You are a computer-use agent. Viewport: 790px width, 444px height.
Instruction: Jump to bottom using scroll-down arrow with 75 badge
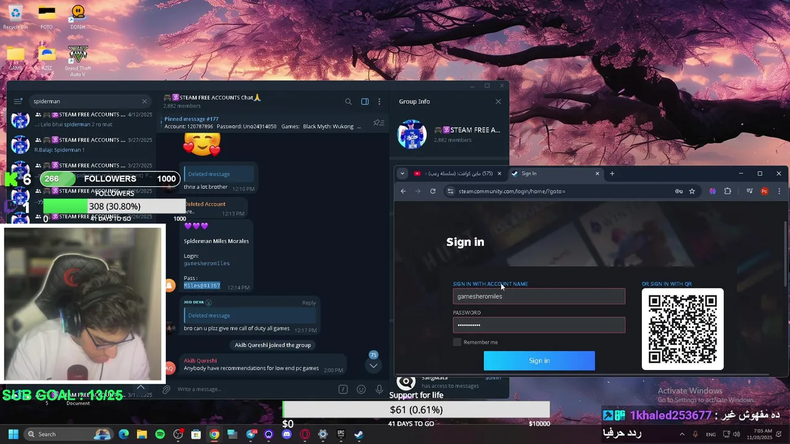point(373,365)
